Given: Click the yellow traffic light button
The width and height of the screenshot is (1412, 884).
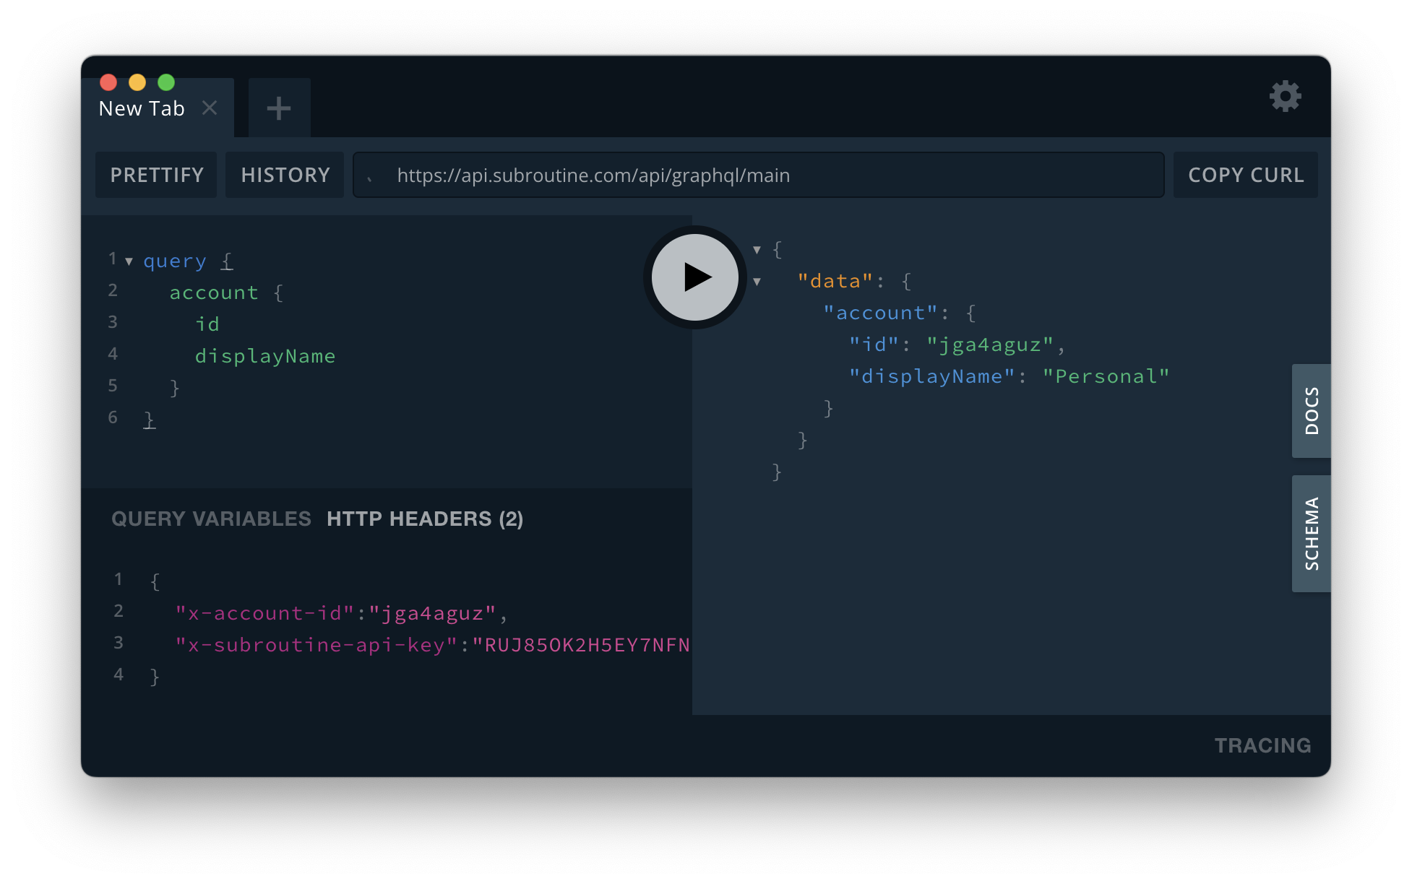Looking at the screenshot, I should click(x=137, y=82).
